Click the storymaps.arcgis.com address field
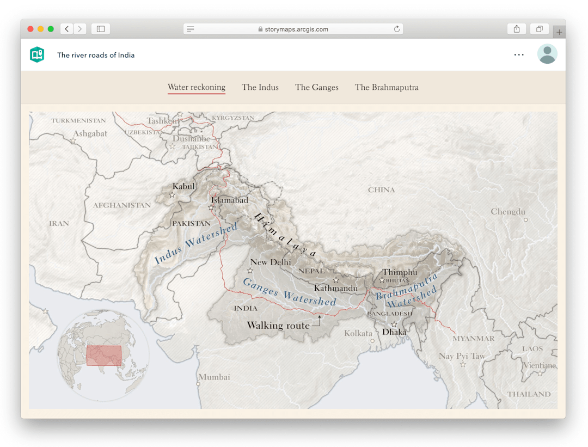This screenshot has height=447, width=588. pos(294,29)
